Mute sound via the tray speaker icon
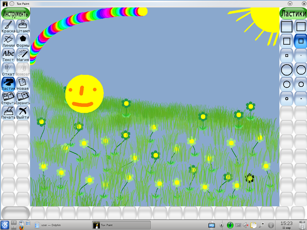The height and width of the screenshot is (230, 307). click(x=246, y=225)
